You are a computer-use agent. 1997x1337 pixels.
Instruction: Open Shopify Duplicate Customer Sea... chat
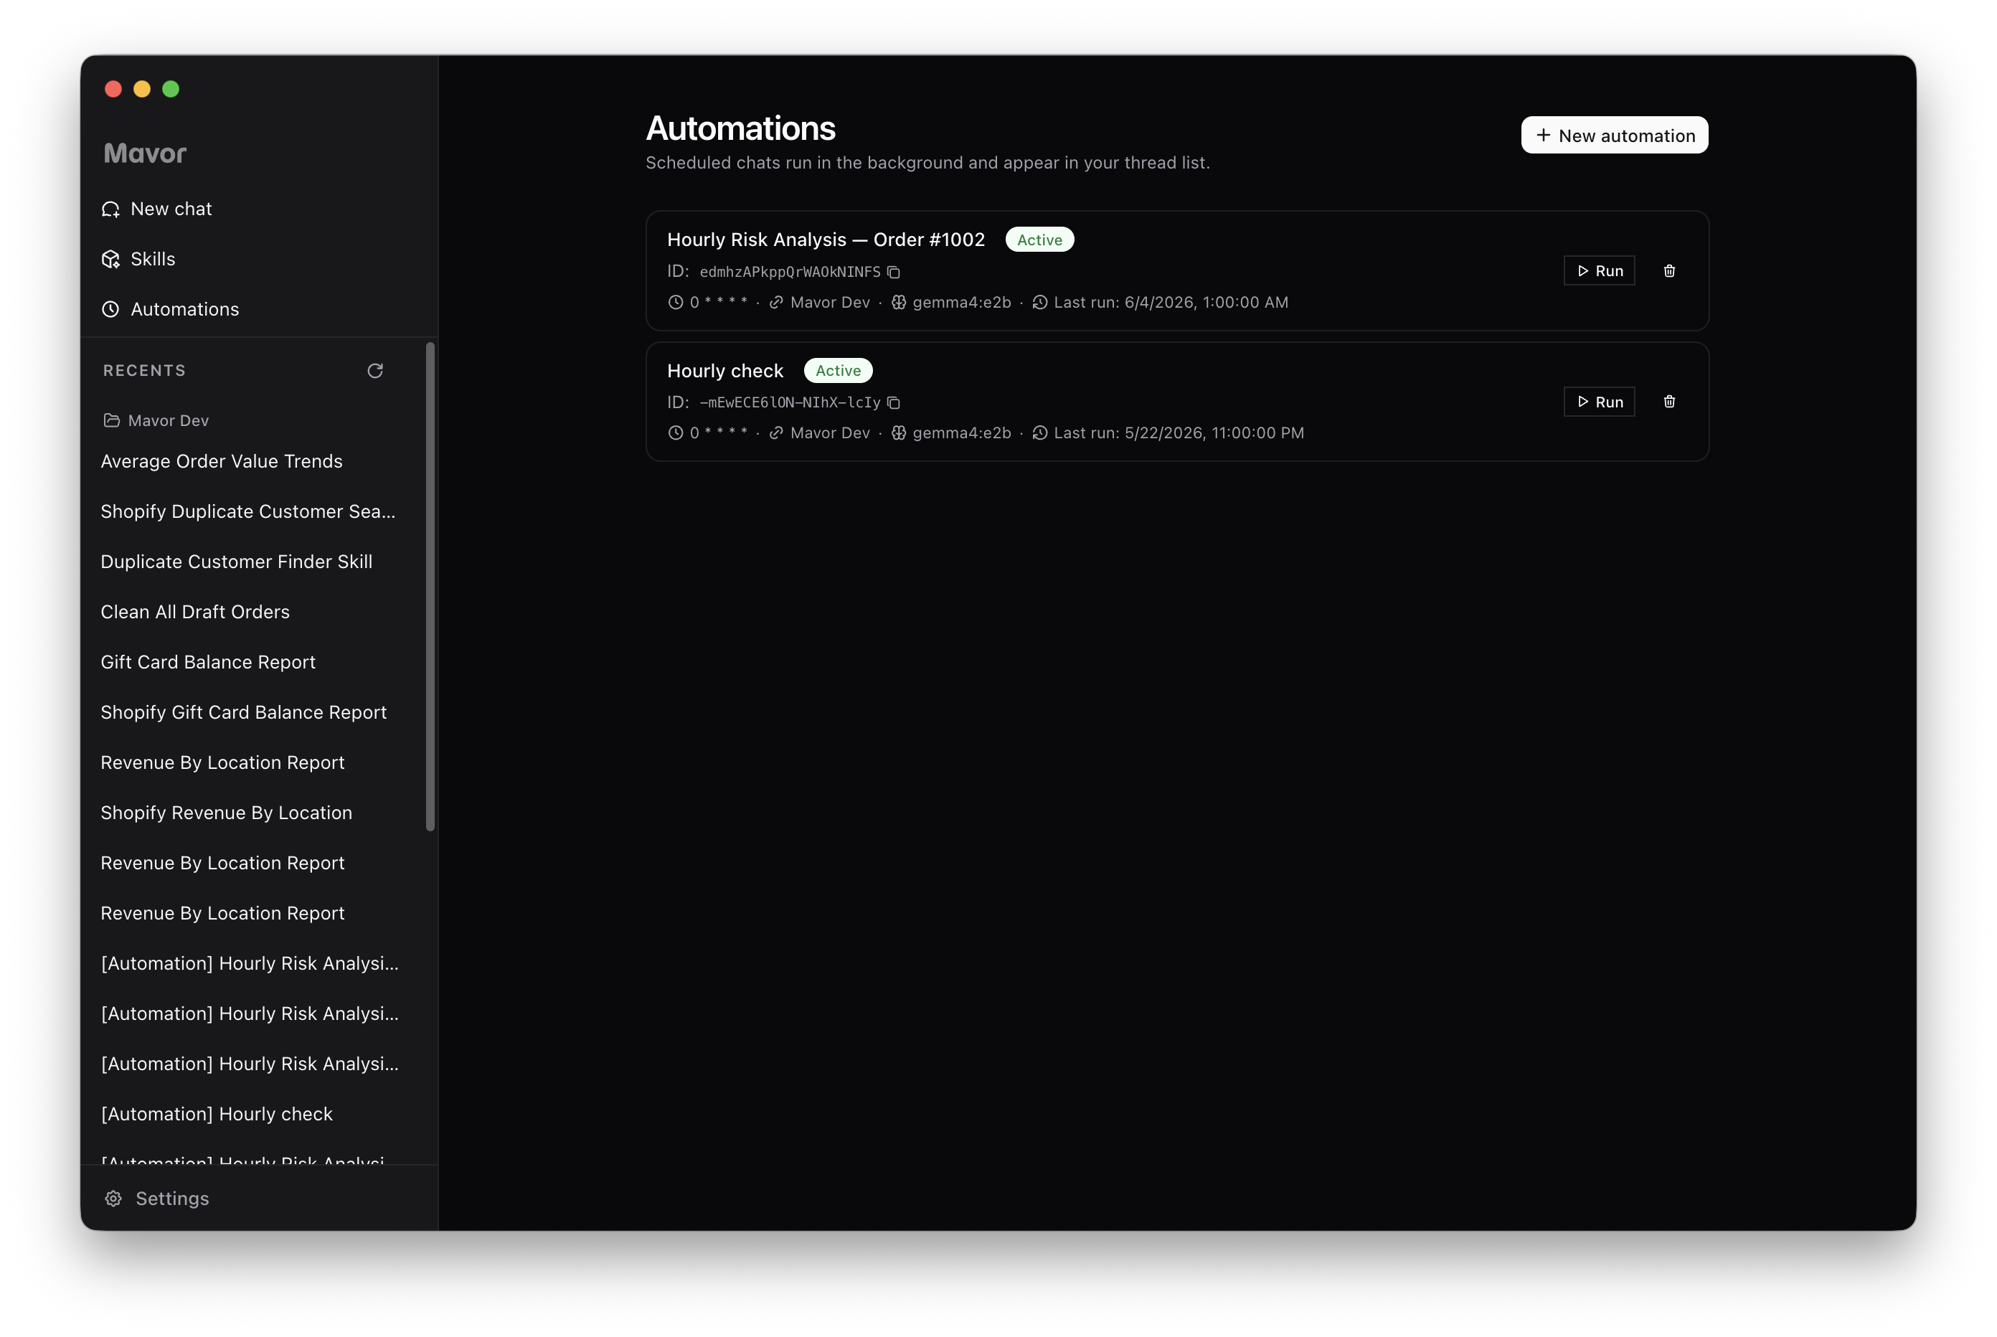[x=247, y=511]
